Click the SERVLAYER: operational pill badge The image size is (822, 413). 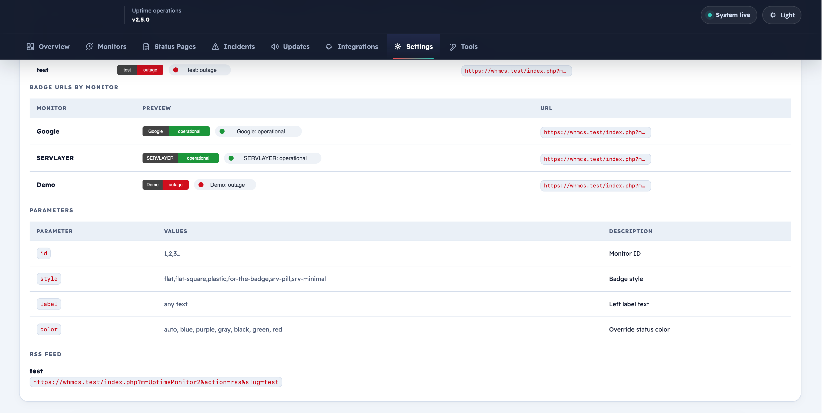coord(272,158)
